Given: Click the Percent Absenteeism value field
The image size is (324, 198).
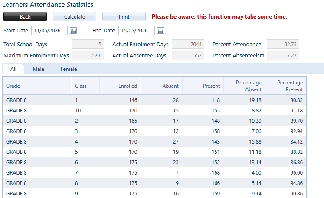Looking at the screenshot, I should point(283,55).
